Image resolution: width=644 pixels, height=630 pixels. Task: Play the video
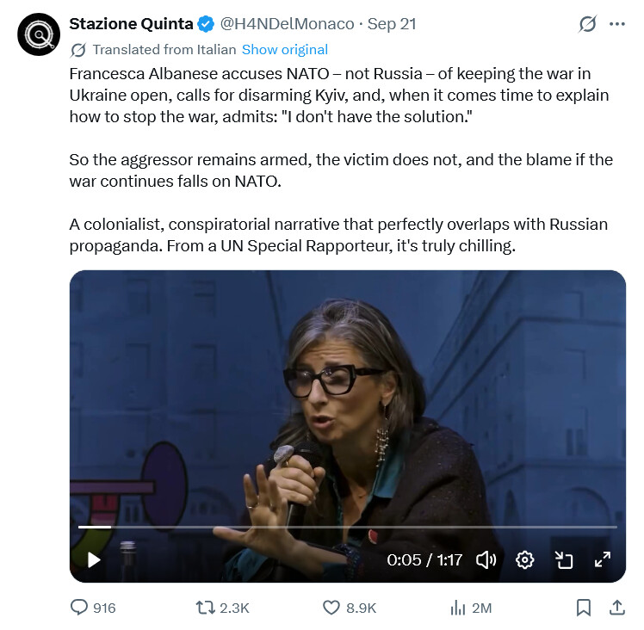[94, 559]
